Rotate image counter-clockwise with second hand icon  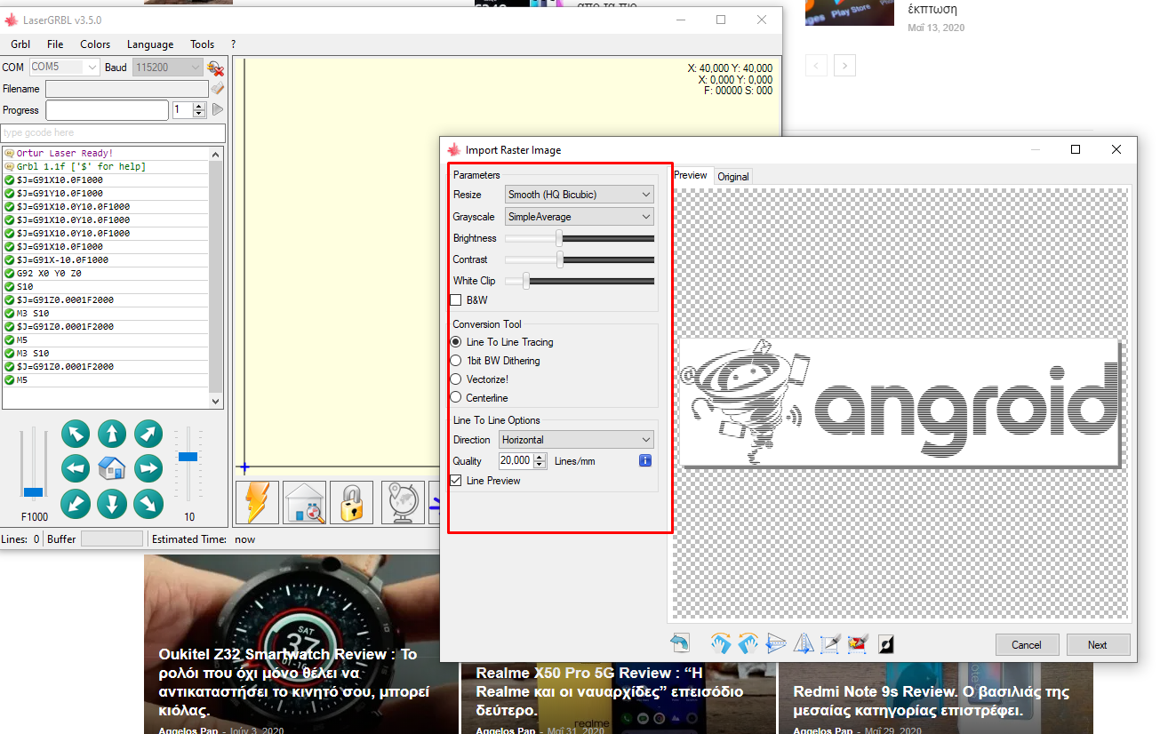748,642
